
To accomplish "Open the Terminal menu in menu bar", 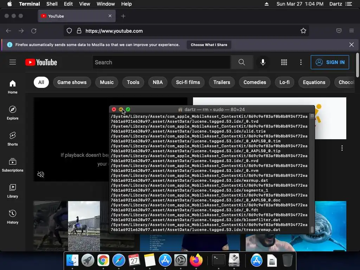I will coord(30,4).
